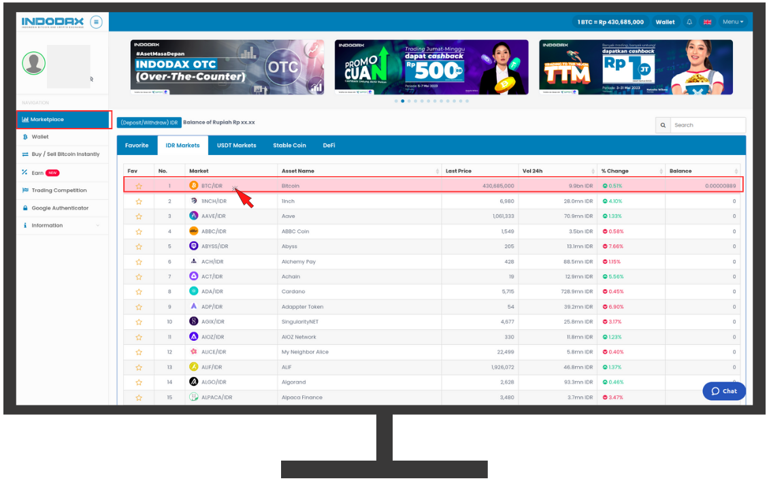The height and width of the screenshot is (481, 769).
Task: Open Wallet in the sidebar
Action: [x=63, y=137]
